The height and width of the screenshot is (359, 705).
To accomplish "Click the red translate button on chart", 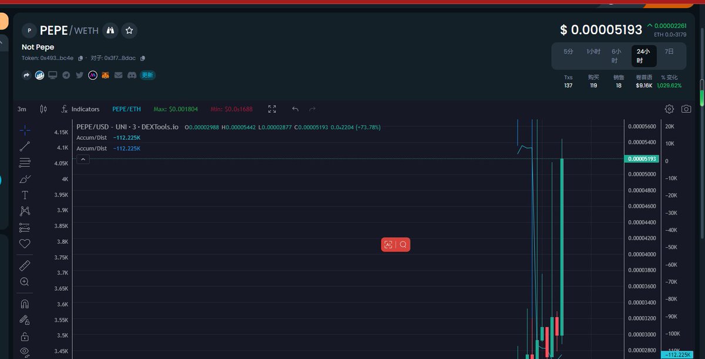I will [x=388, y=244].
